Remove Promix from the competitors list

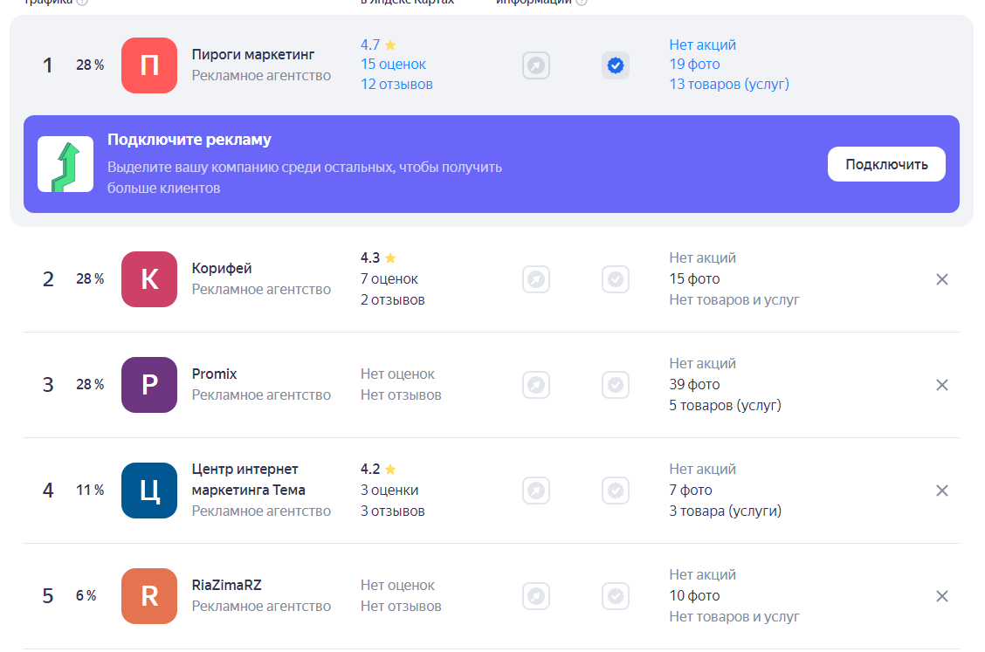click(x=941, y=384)
